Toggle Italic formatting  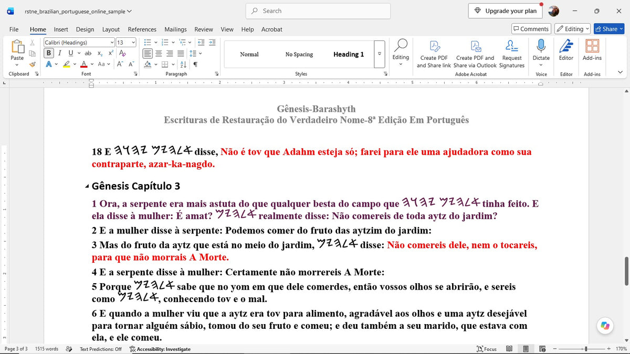[x=59, y=53]
